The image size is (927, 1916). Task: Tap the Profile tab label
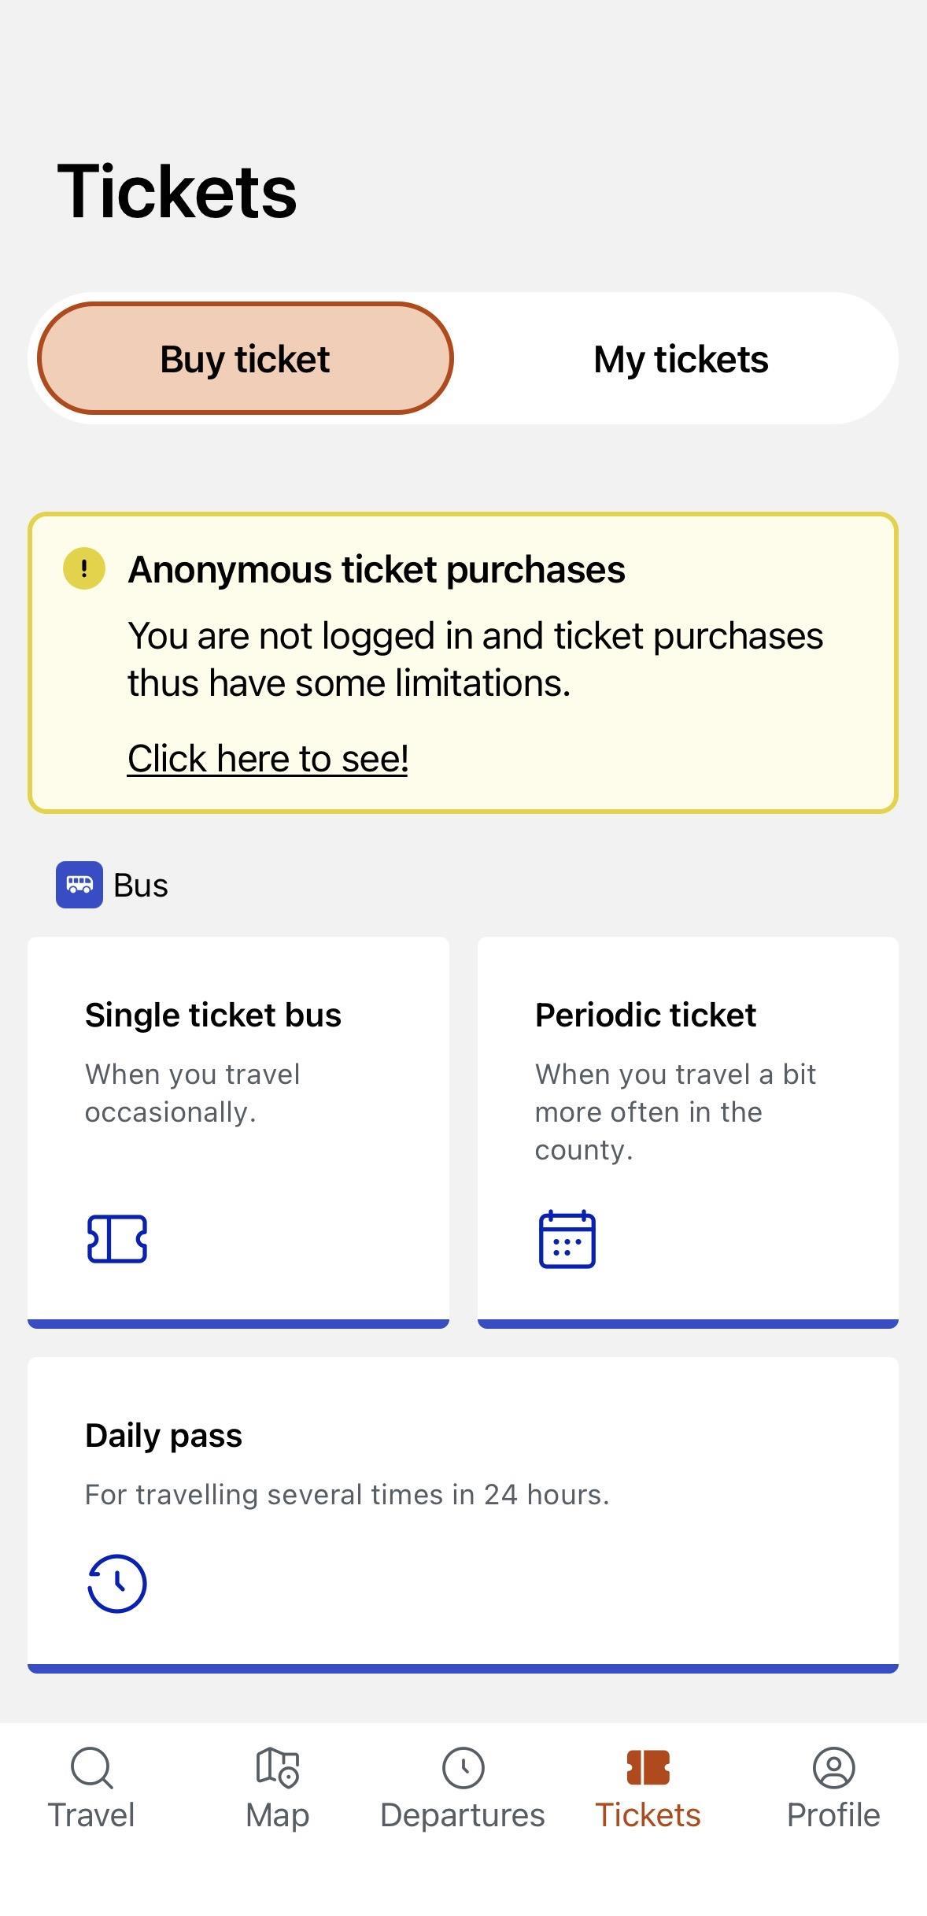click(x=833, y=1815)
